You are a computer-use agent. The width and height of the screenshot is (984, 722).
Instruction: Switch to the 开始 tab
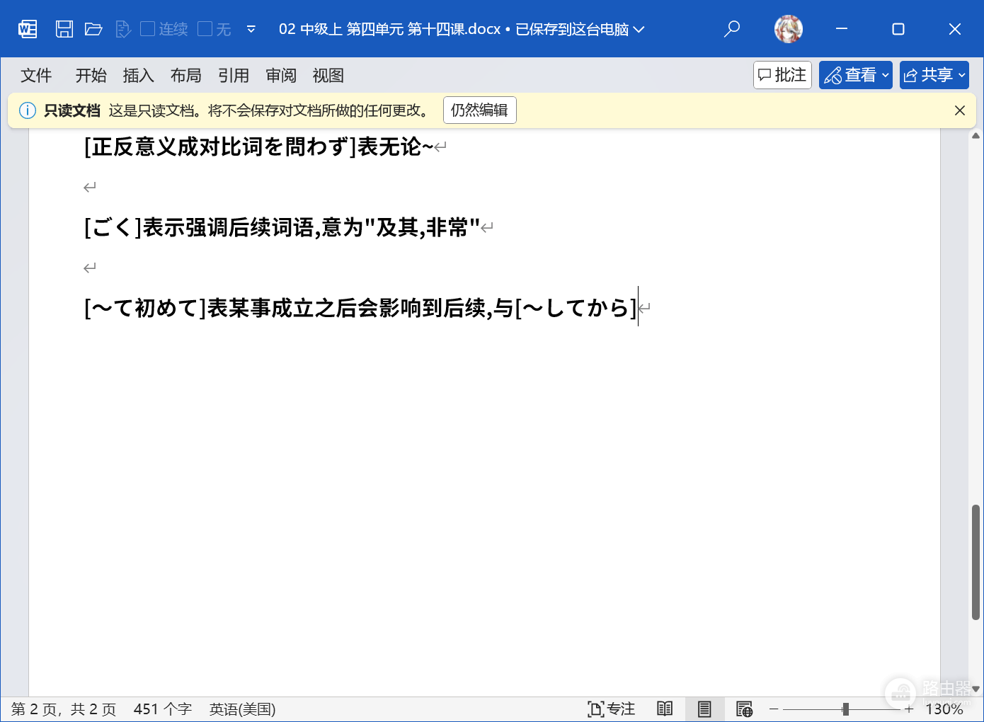(x=91, y=76)
